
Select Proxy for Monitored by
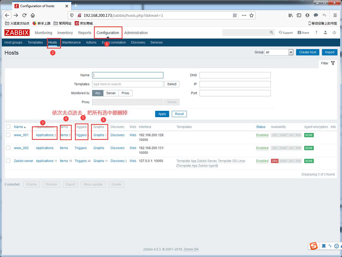125,93
